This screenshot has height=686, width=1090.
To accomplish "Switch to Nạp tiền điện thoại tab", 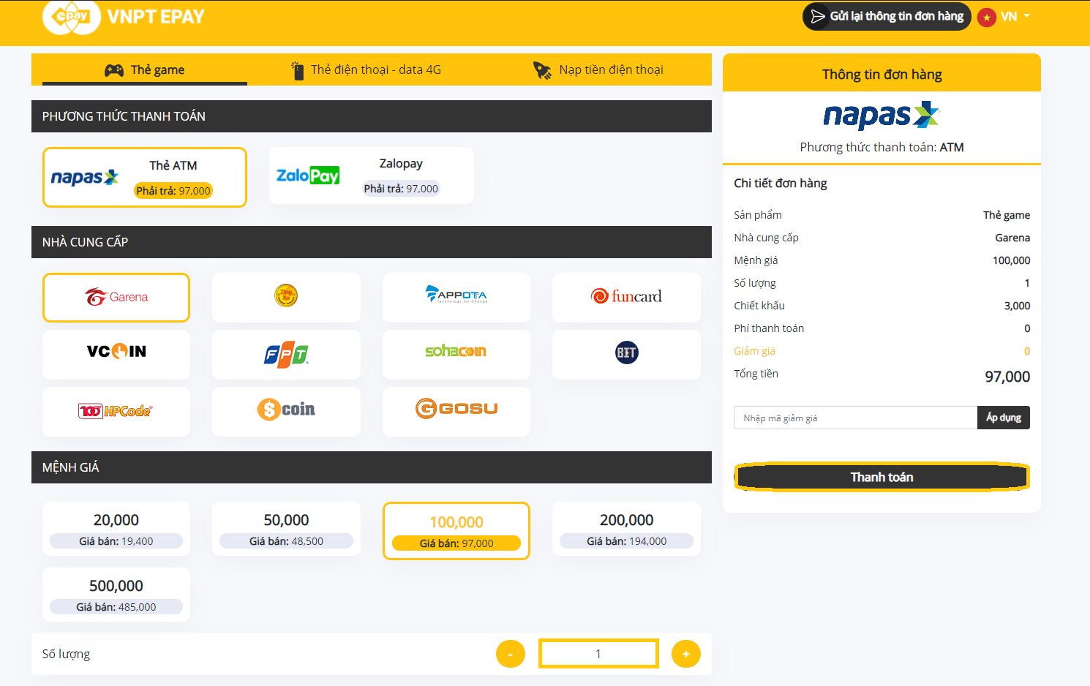I will tap(598, 70).
